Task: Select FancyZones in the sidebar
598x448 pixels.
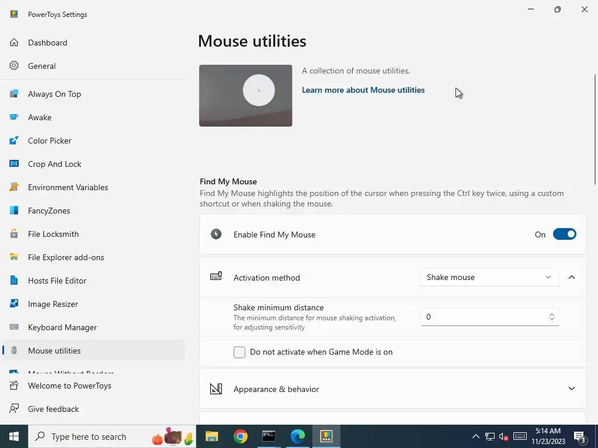Action: (x=93, y=210)
